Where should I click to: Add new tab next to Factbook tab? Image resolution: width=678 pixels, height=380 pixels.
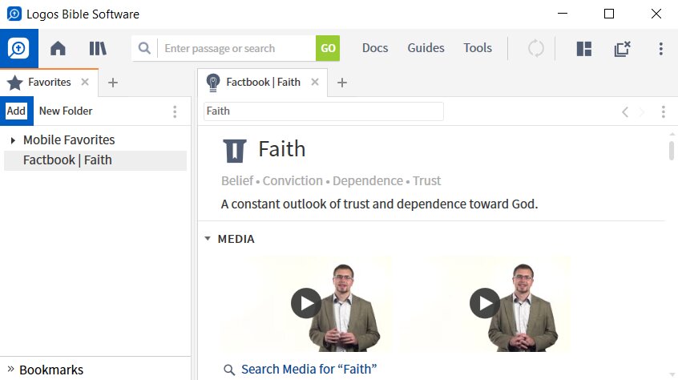pos(342,83)
